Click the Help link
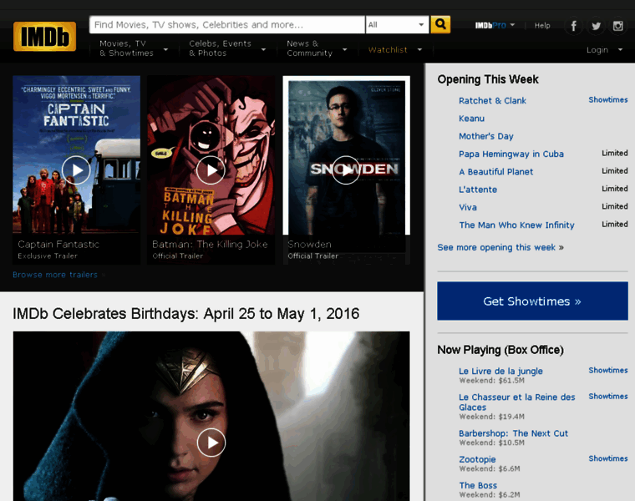This screenshot has width=635, height=501. pos(542,26)
